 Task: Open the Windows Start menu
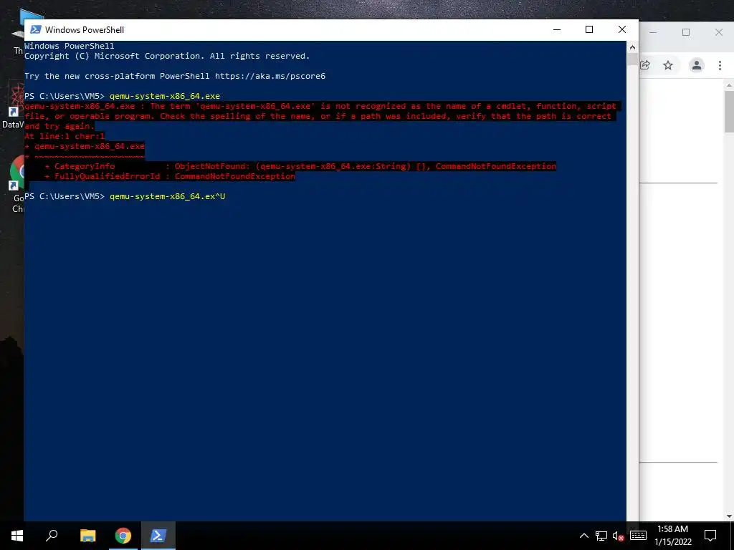point(17,536)
